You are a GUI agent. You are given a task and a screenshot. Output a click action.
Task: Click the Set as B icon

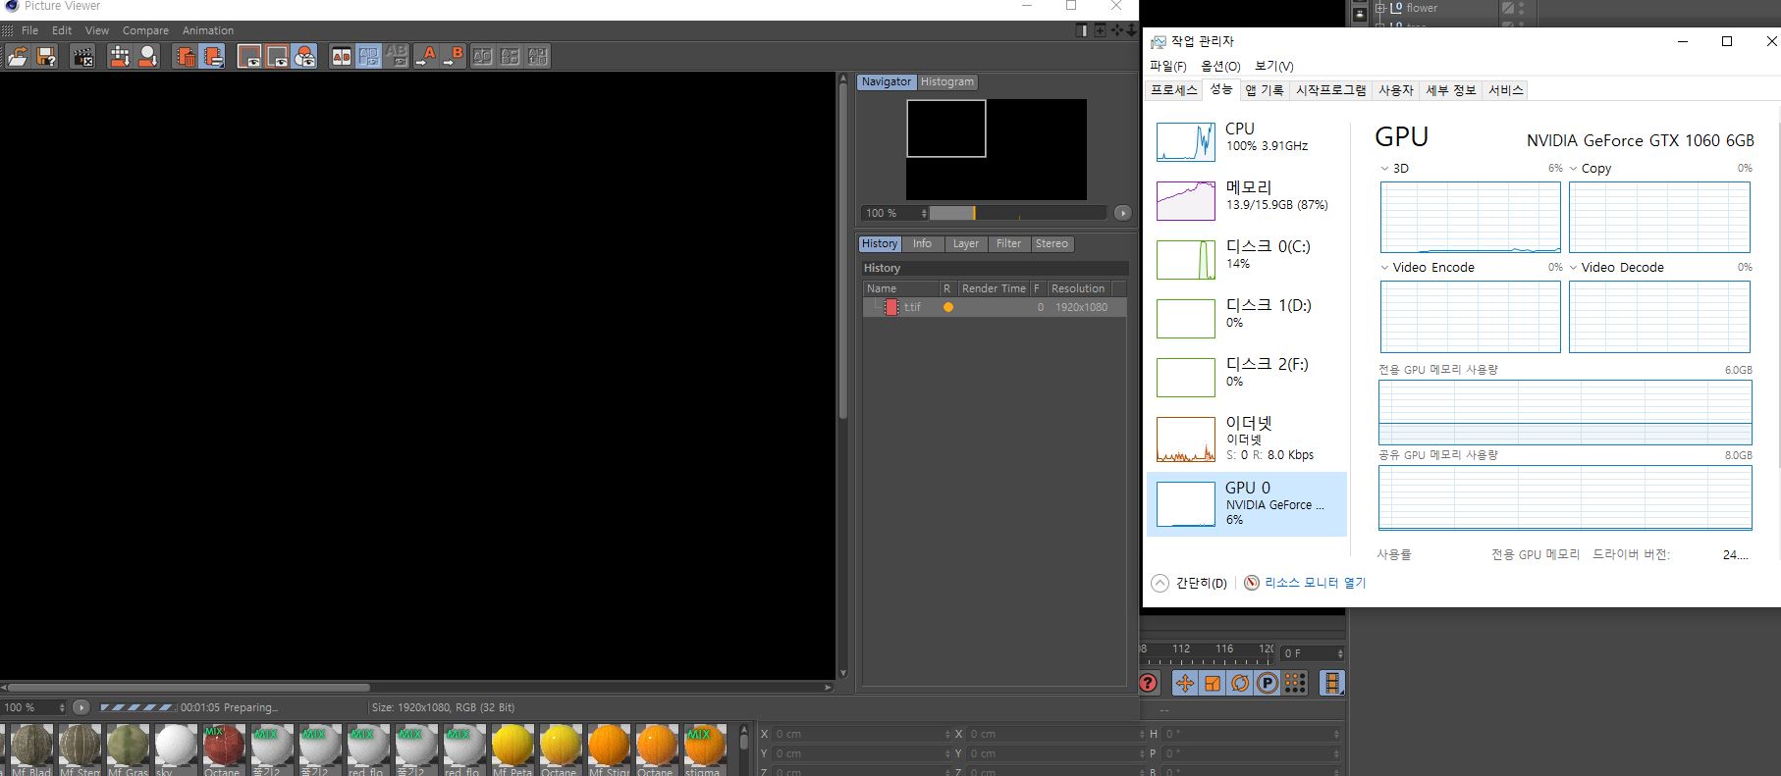pyautogui.click(x=453, y=57)
